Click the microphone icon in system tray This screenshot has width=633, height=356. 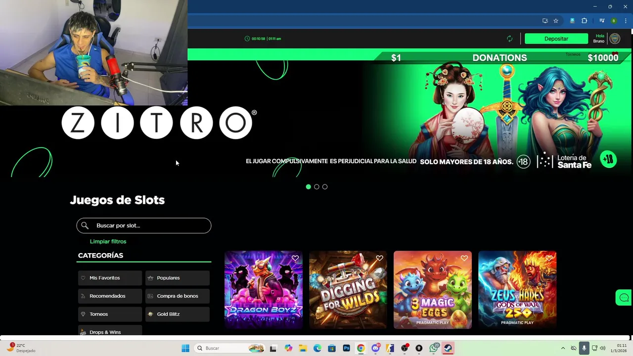pos(584,348)
